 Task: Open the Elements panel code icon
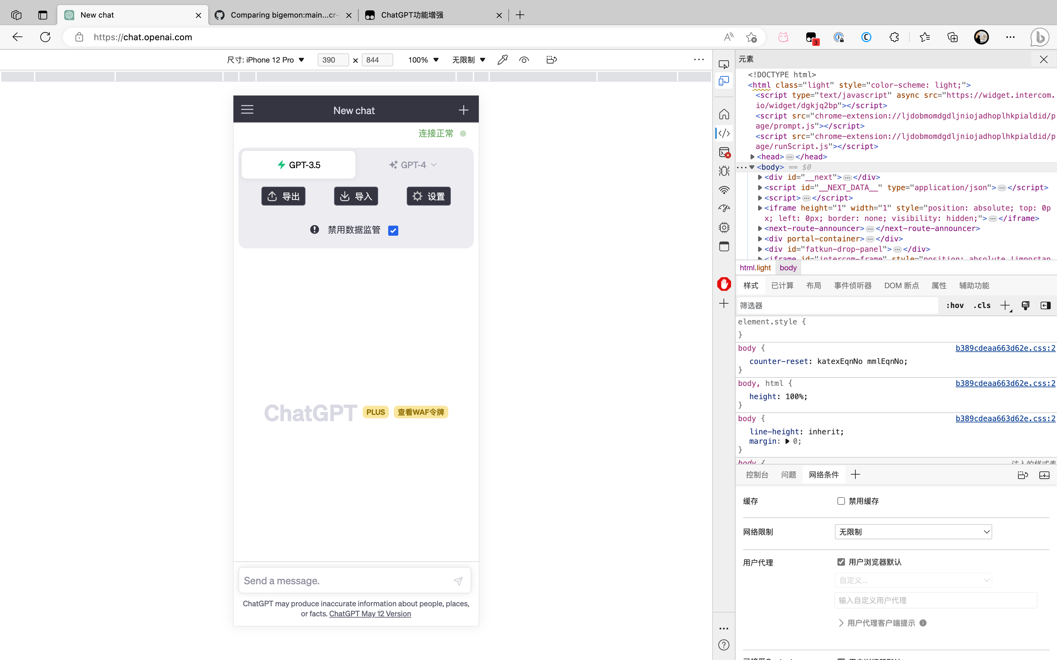point(724,133)
